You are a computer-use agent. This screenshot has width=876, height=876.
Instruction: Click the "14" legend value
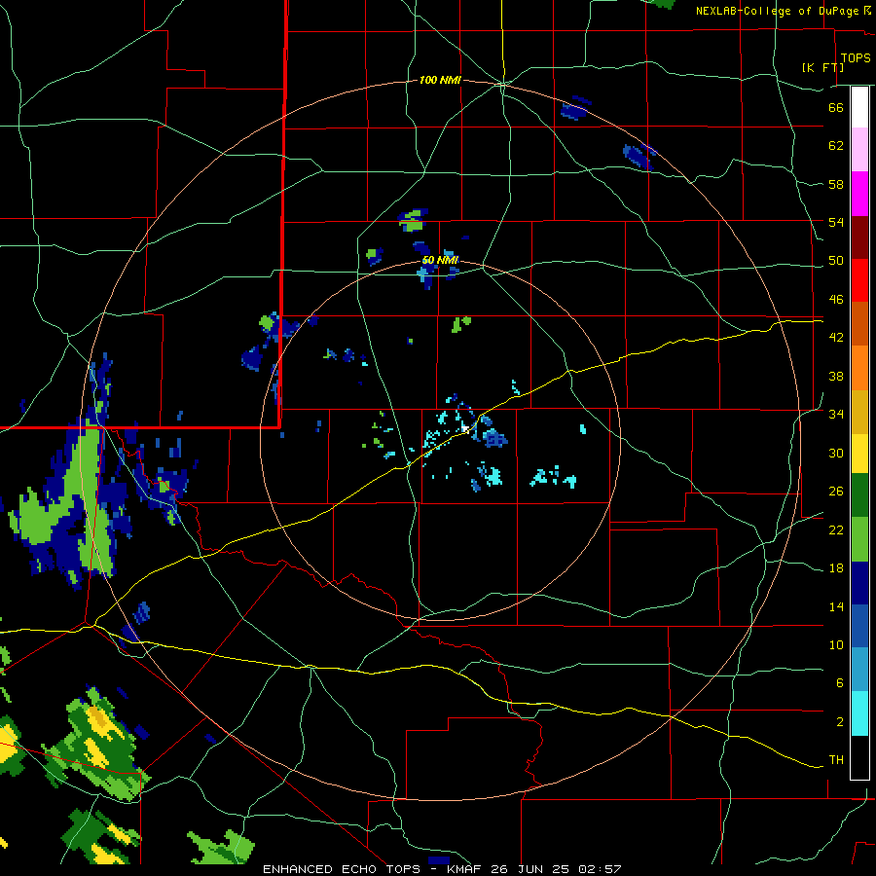pos(836,607)
